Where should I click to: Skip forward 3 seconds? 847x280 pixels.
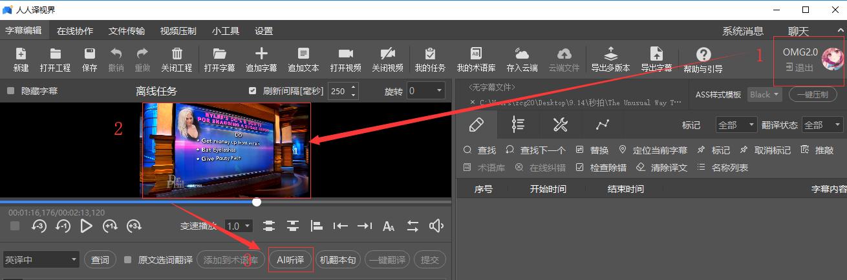134,226
